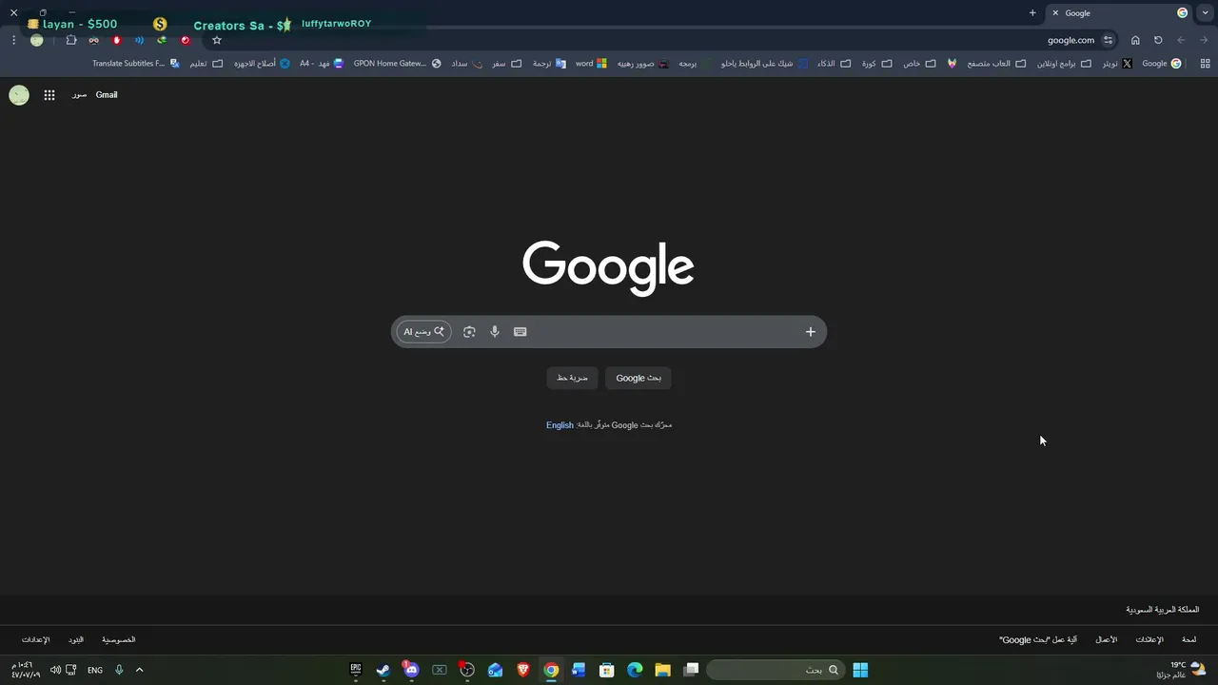Viewport: 1218px width, 685px height.
Task: Open the خاص bookmark folder
Action: pos(921,64)
